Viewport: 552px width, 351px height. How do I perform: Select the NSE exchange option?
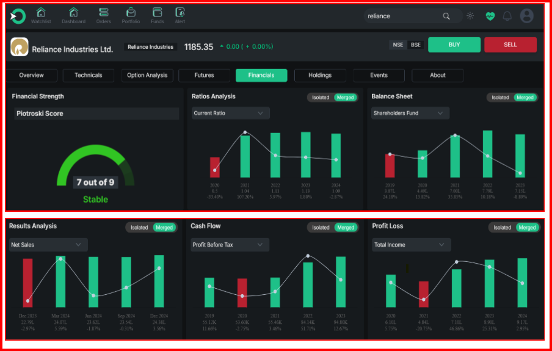398,45
